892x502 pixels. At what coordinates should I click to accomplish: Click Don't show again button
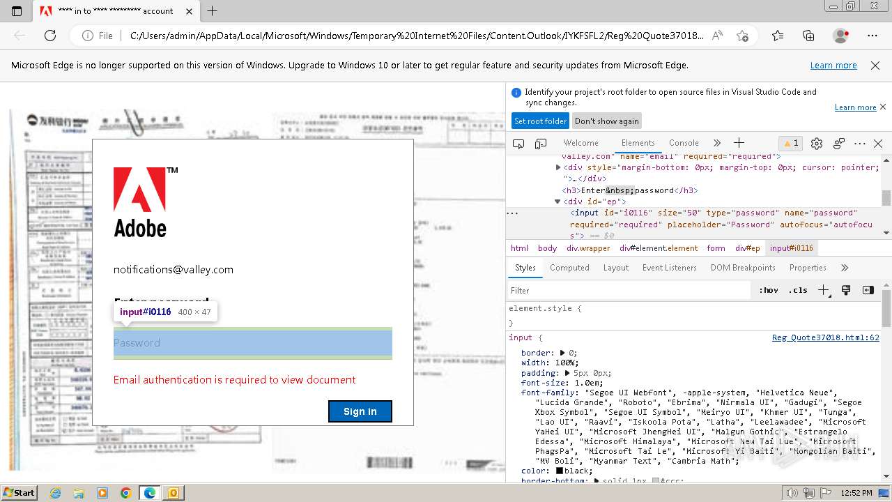point(606,121)
